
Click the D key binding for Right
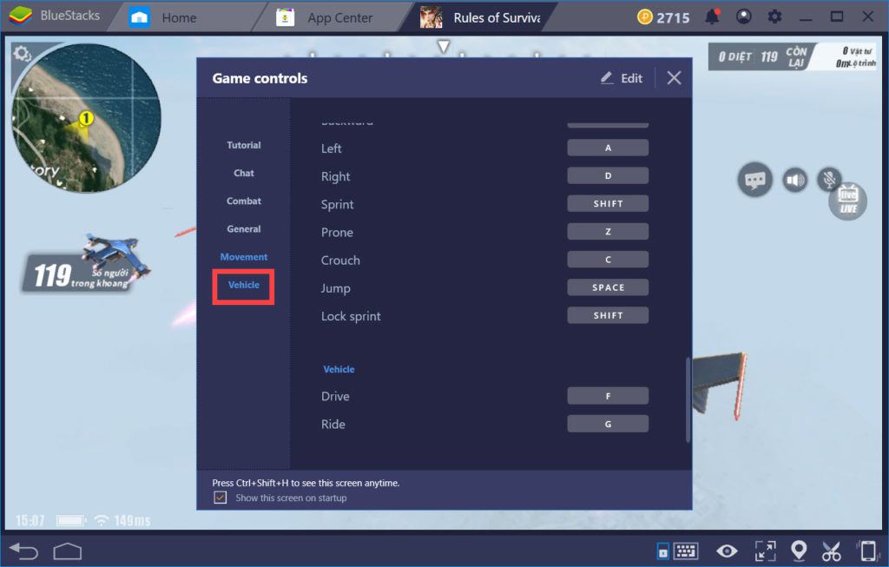click(x=608, y=175)
